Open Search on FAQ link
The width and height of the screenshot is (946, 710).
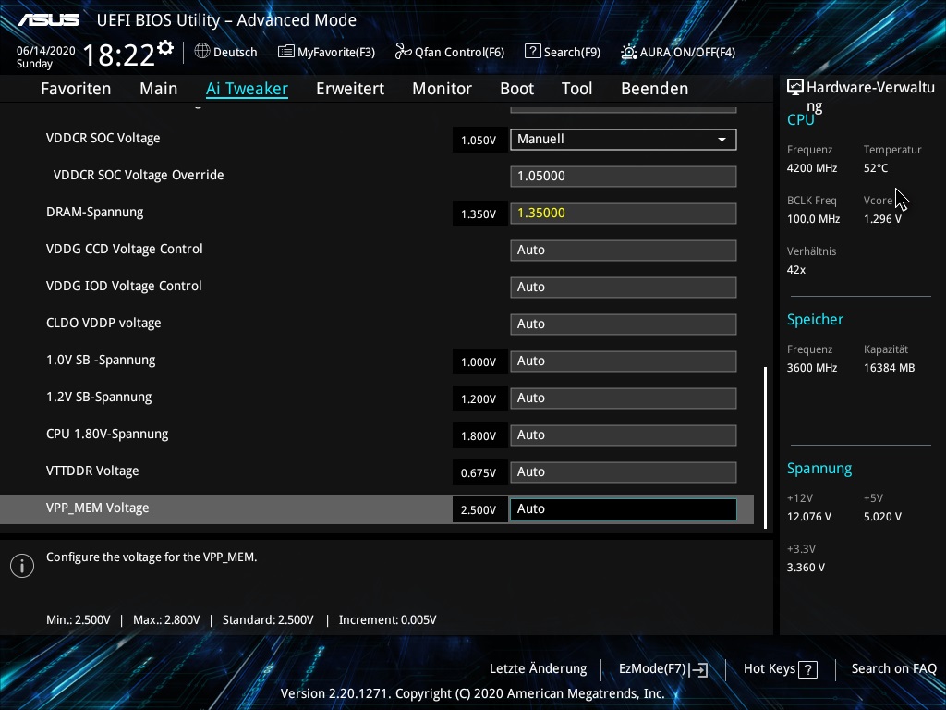tap(893, 669)
